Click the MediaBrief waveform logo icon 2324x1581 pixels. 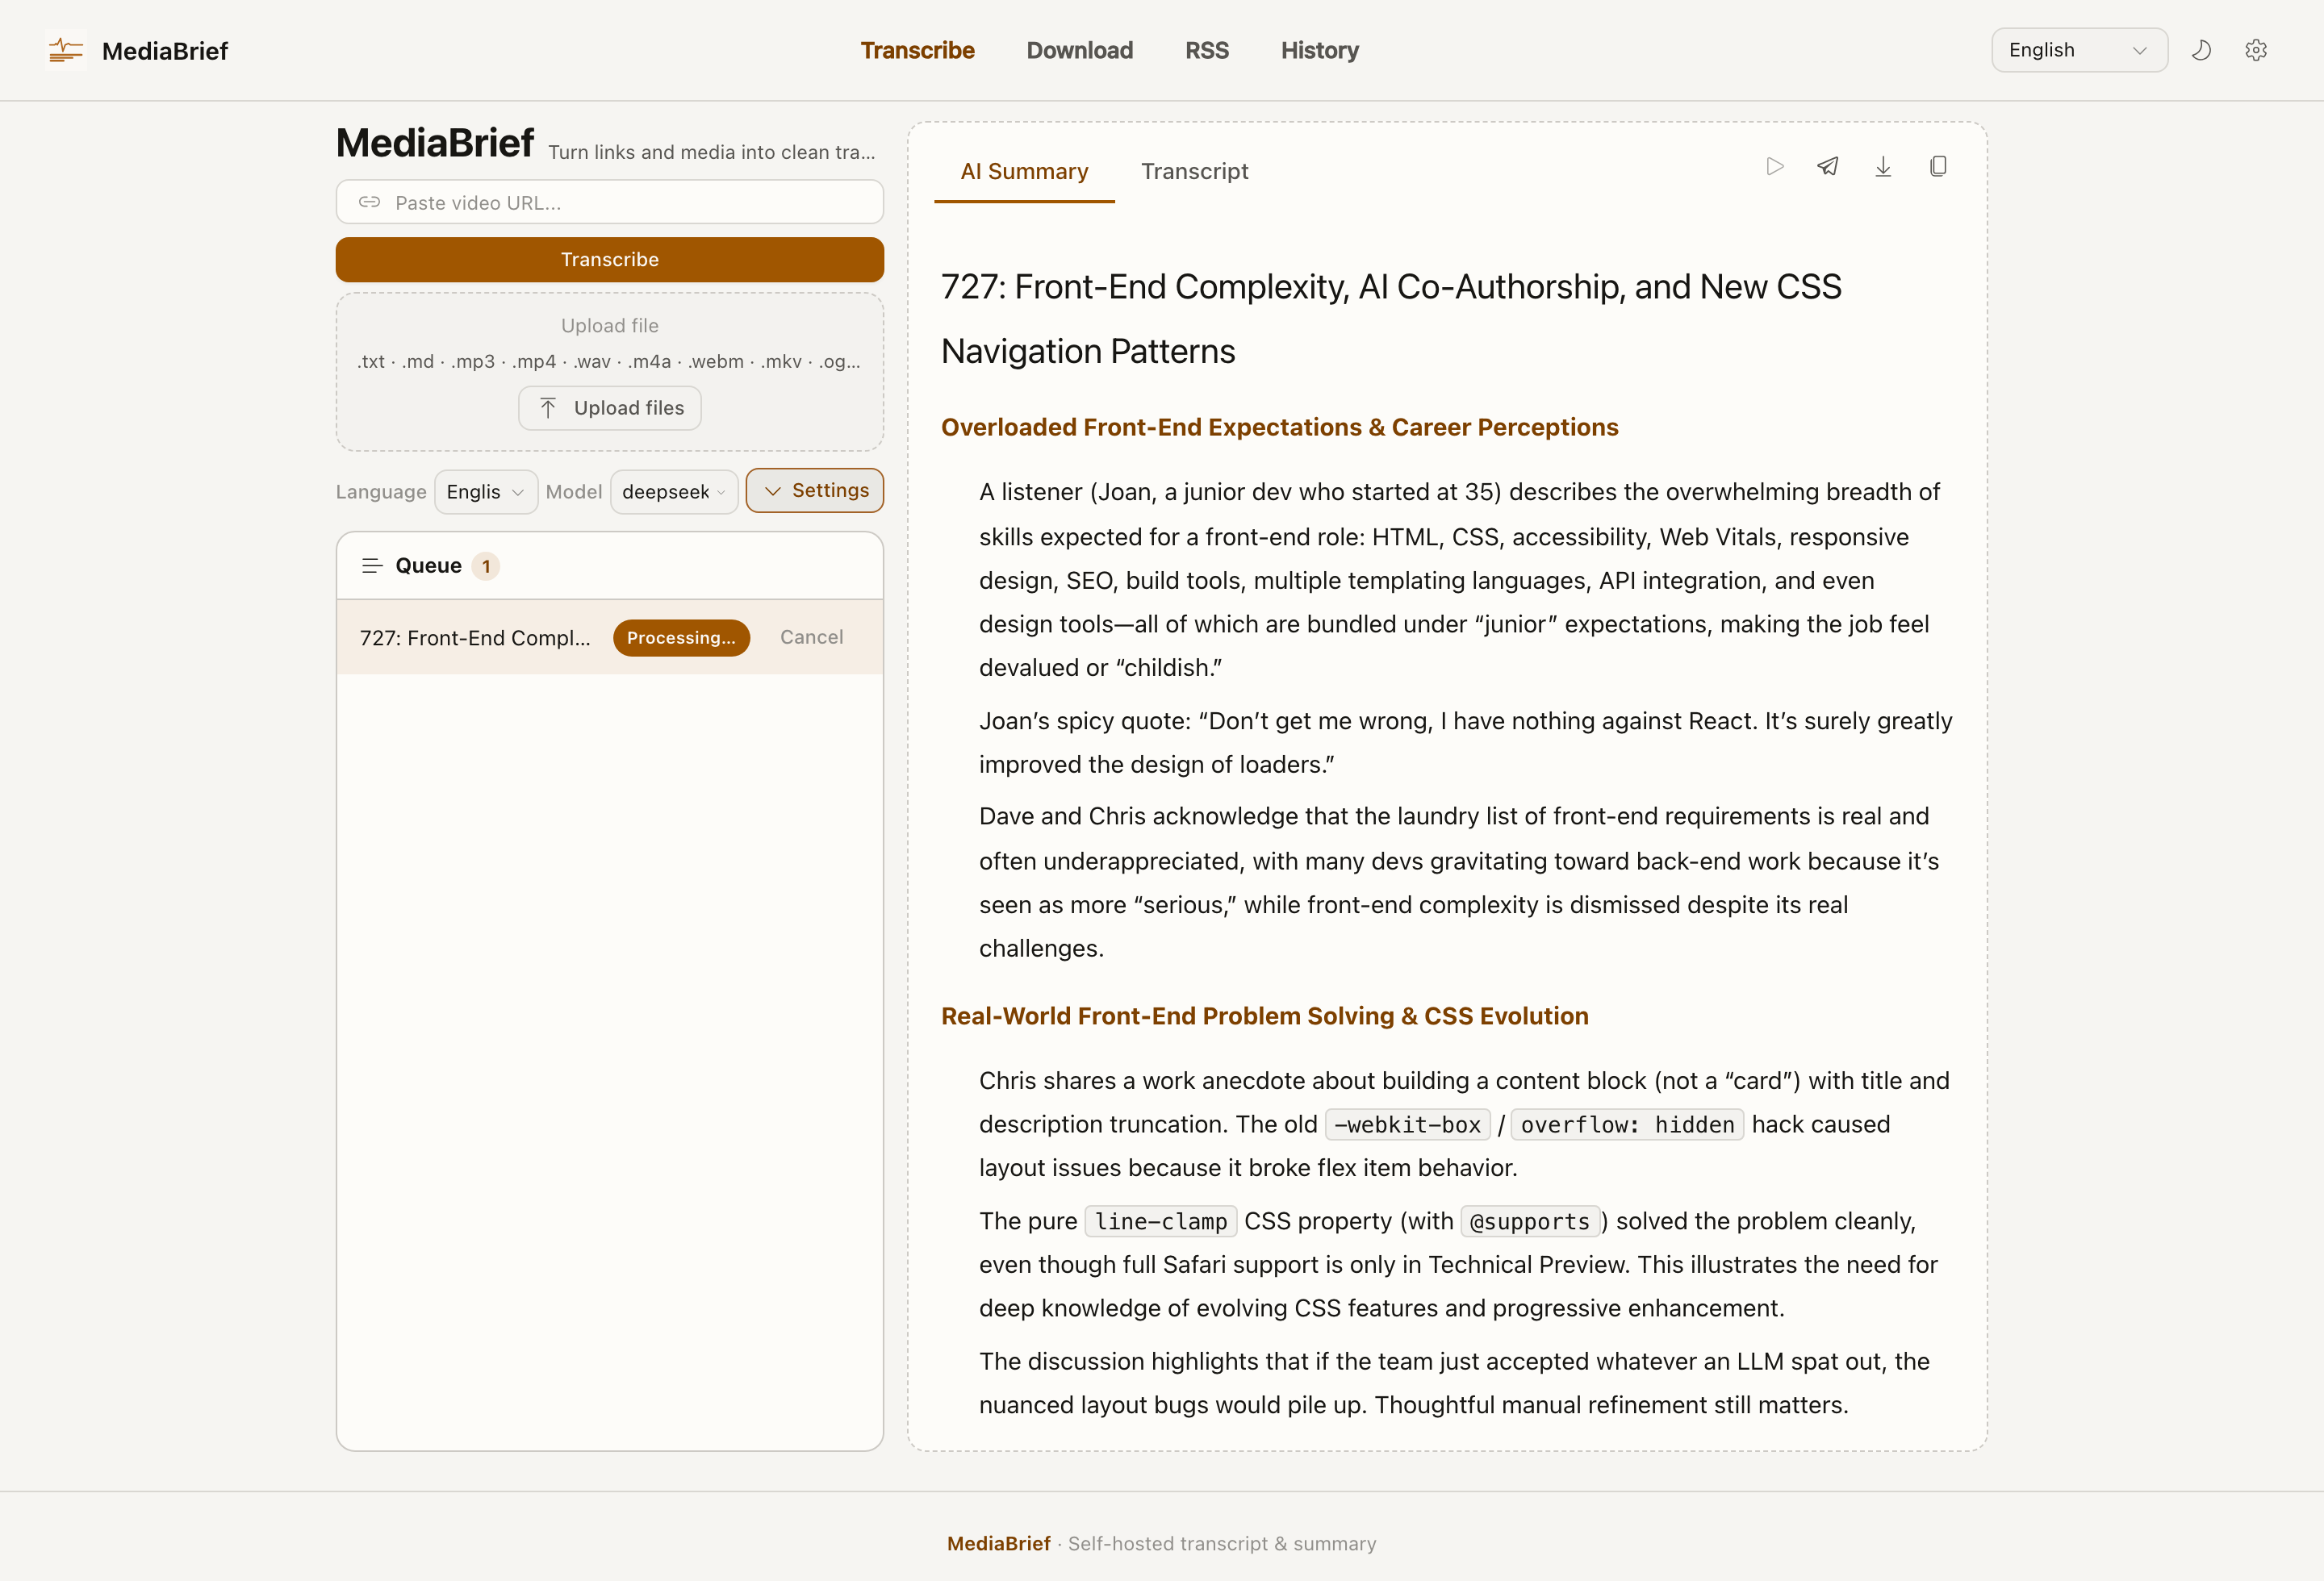click(66, 50)
